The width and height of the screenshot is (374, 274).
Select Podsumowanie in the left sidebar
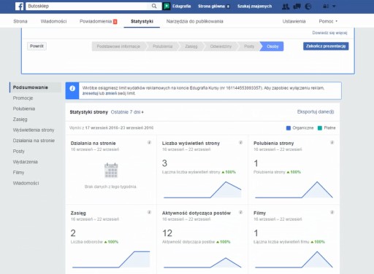pos(35,87)
